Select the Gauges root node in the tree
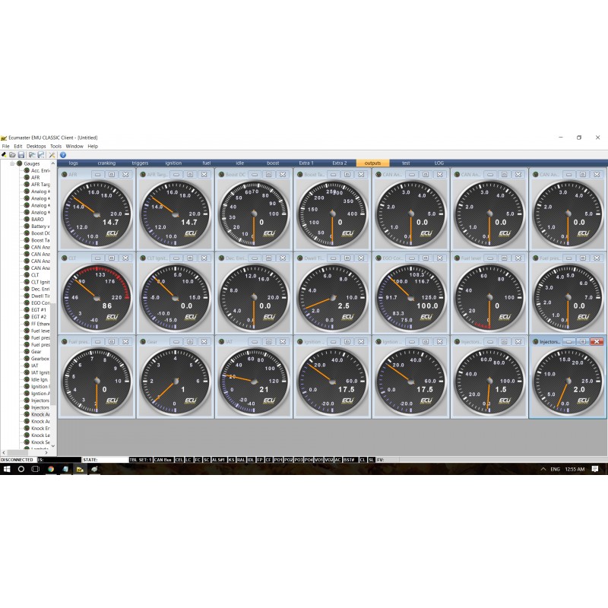 point(32,163)
